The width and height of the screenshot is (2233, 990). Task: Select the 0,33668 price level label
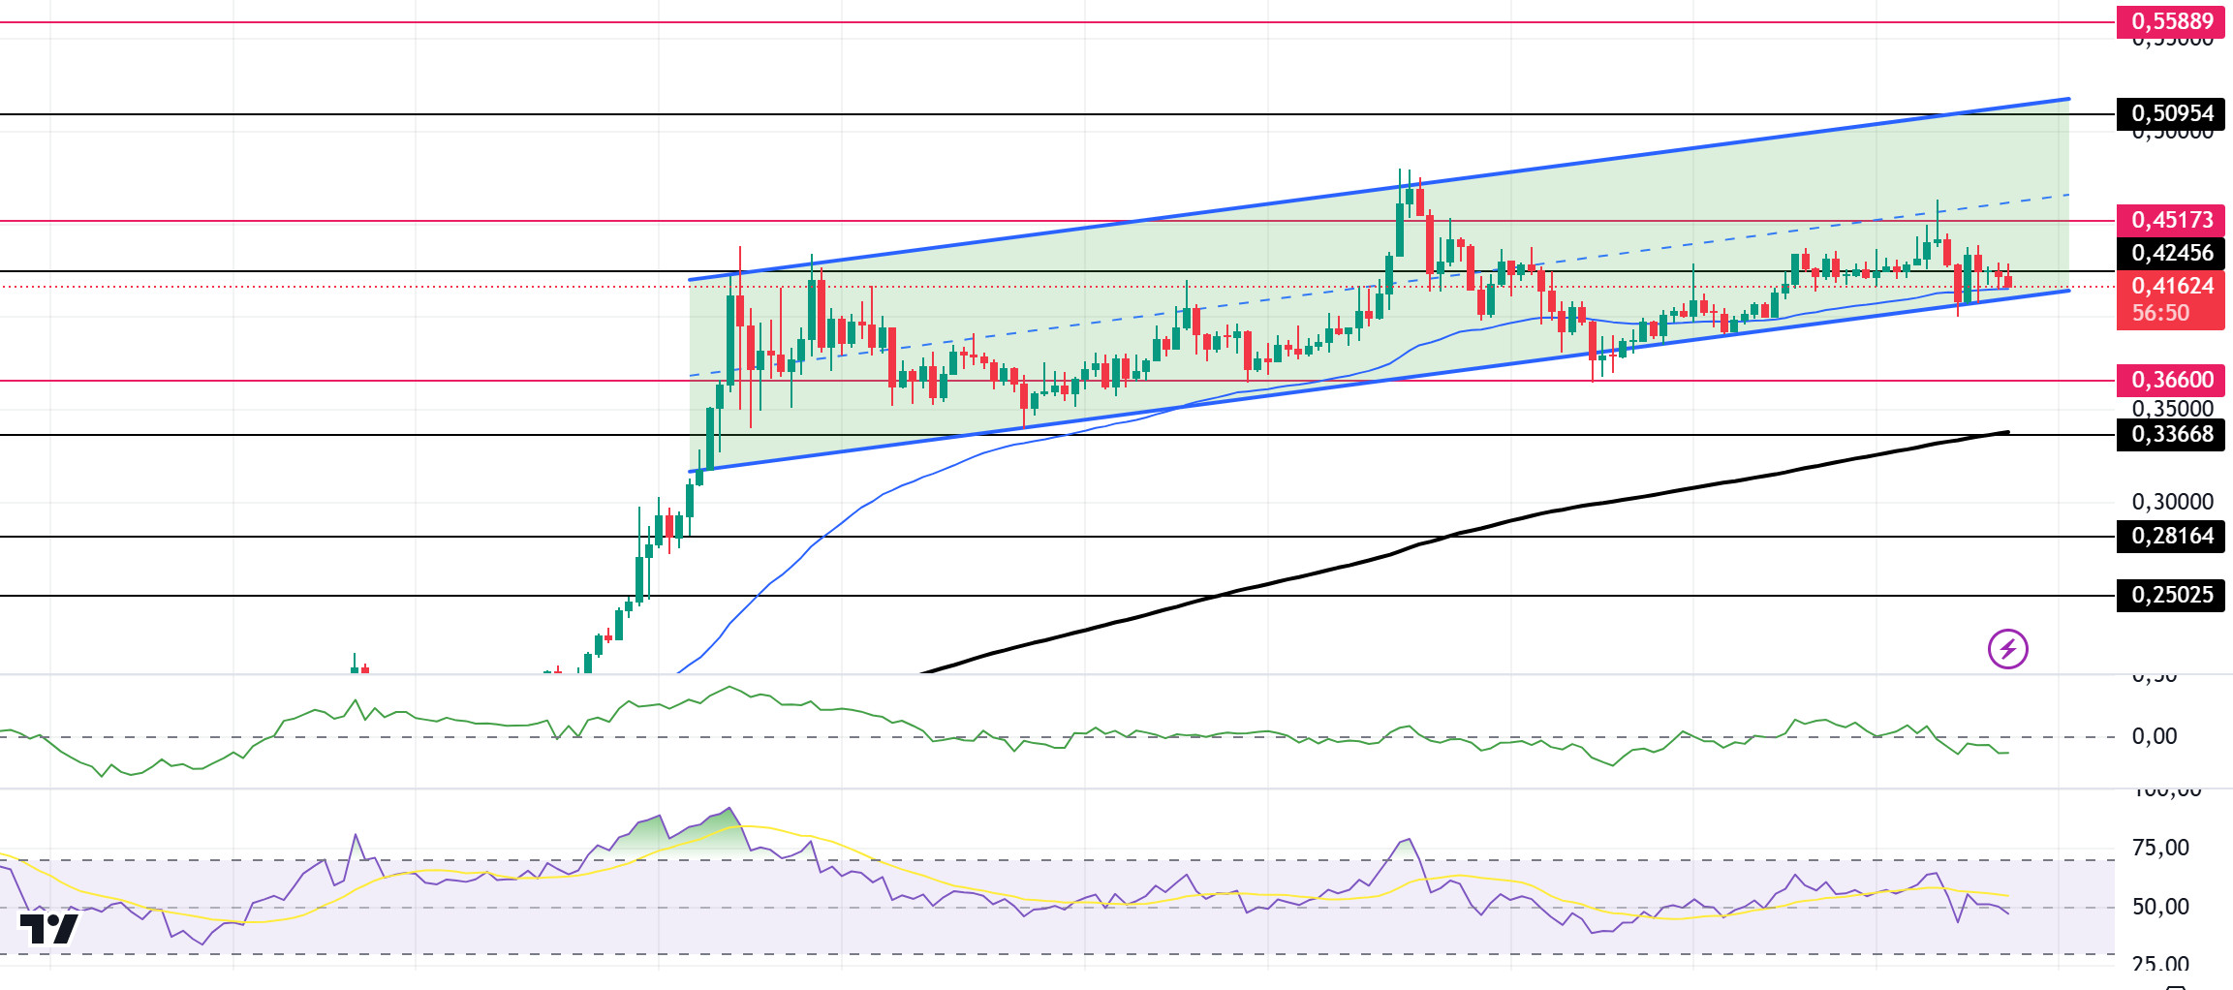pyautogui.click(x=2171, y=434)
